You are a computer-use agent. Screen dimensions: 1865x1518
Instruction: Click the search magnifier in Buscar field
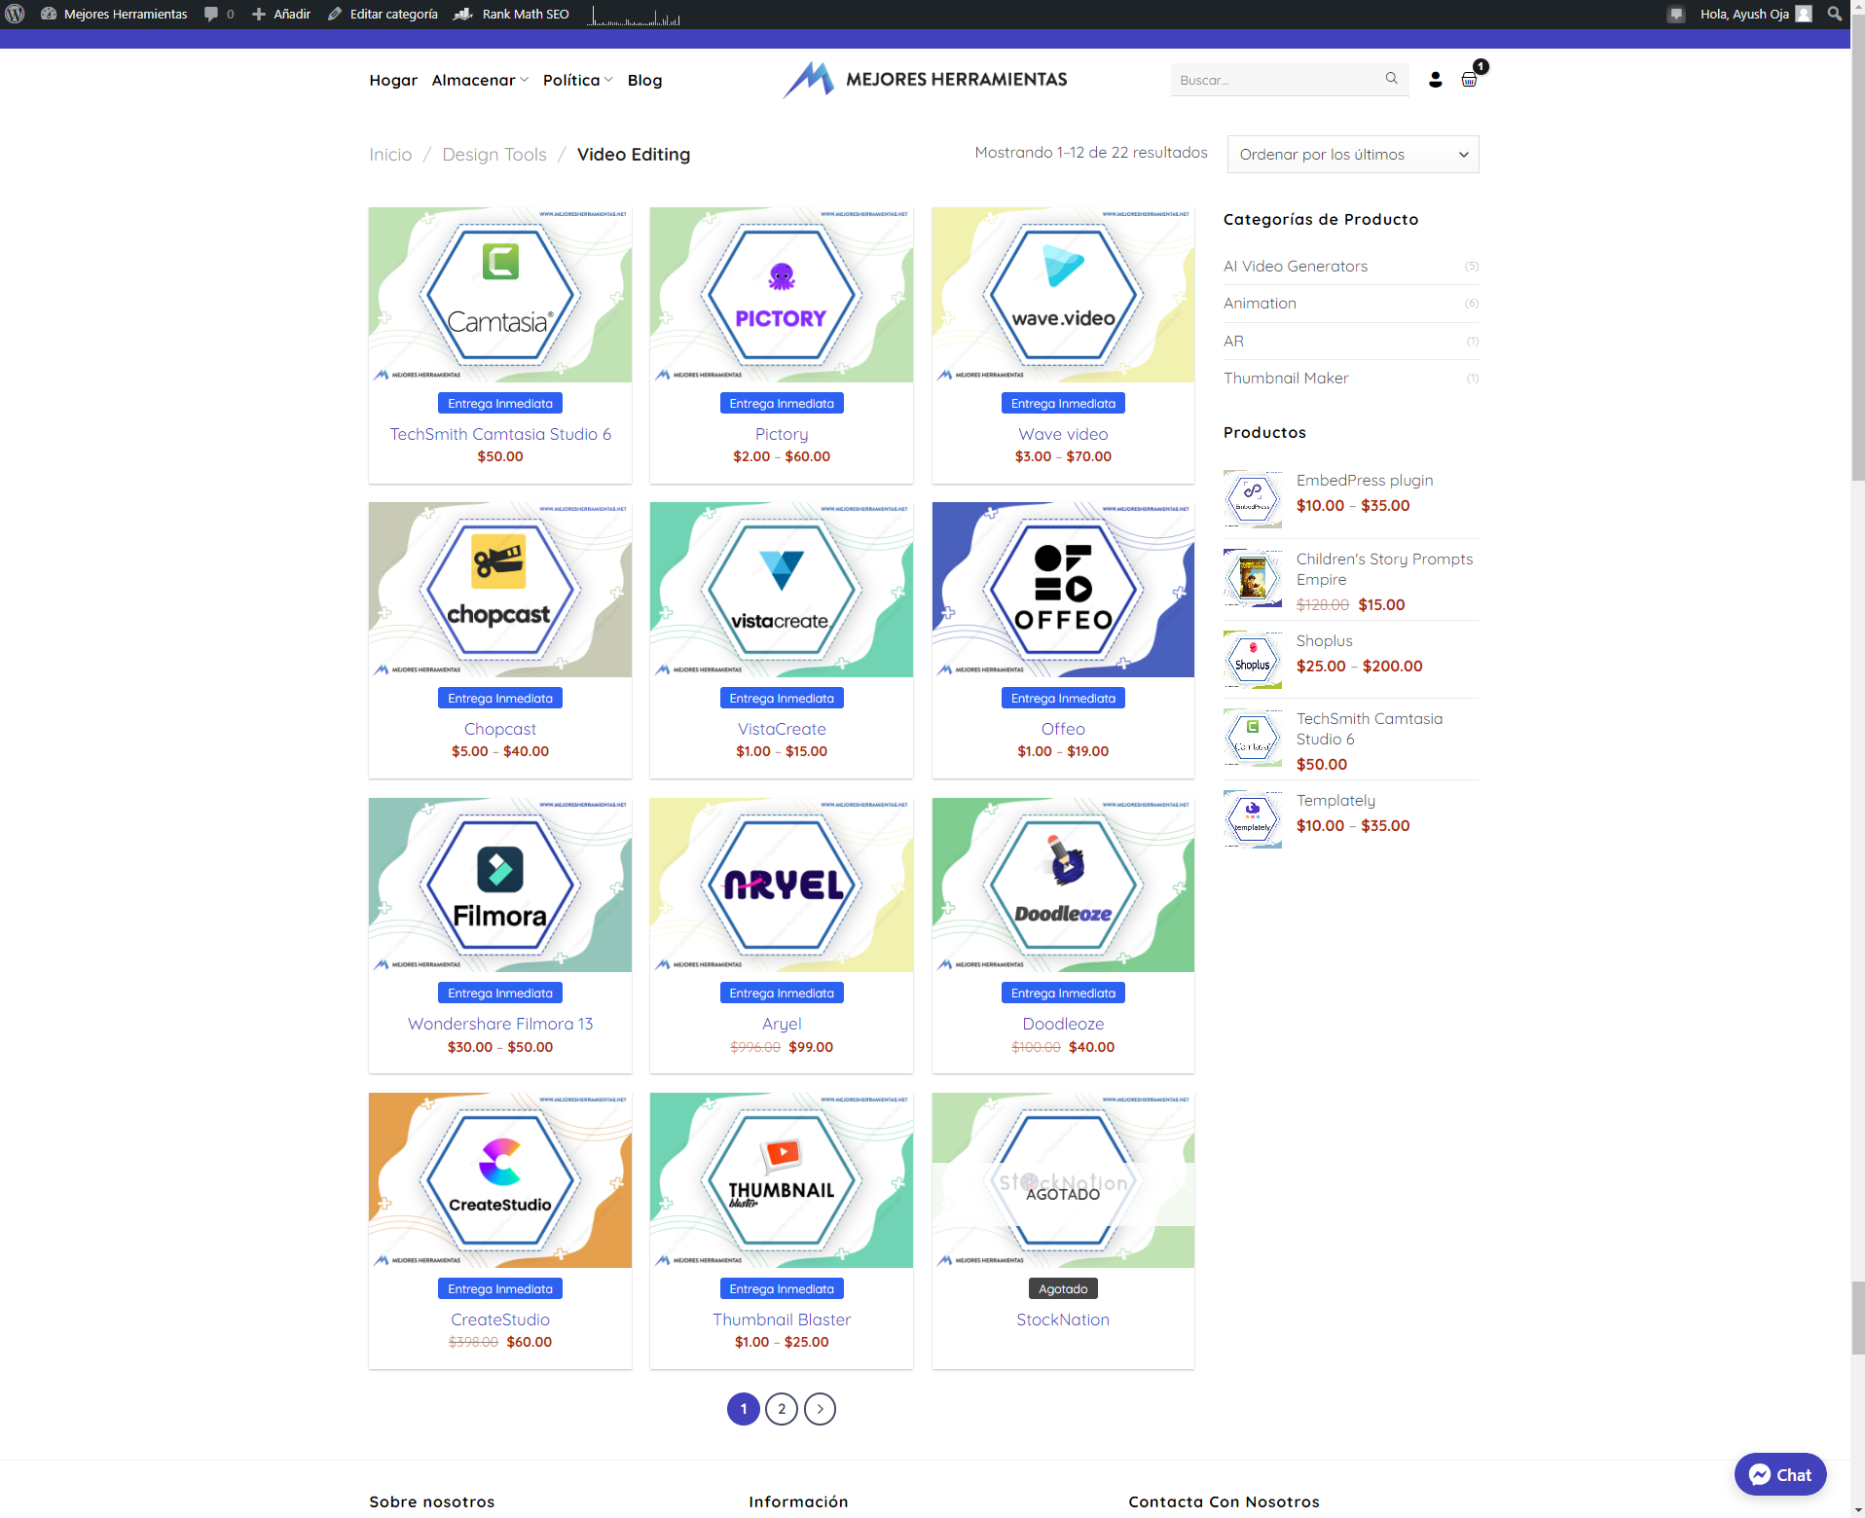[1391, 79]
